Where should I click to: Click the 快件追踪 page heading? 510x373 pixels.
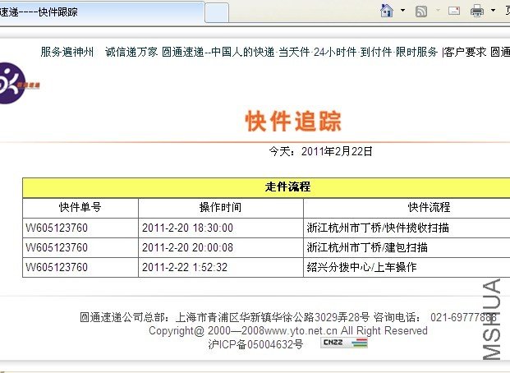tap(293, 121)
